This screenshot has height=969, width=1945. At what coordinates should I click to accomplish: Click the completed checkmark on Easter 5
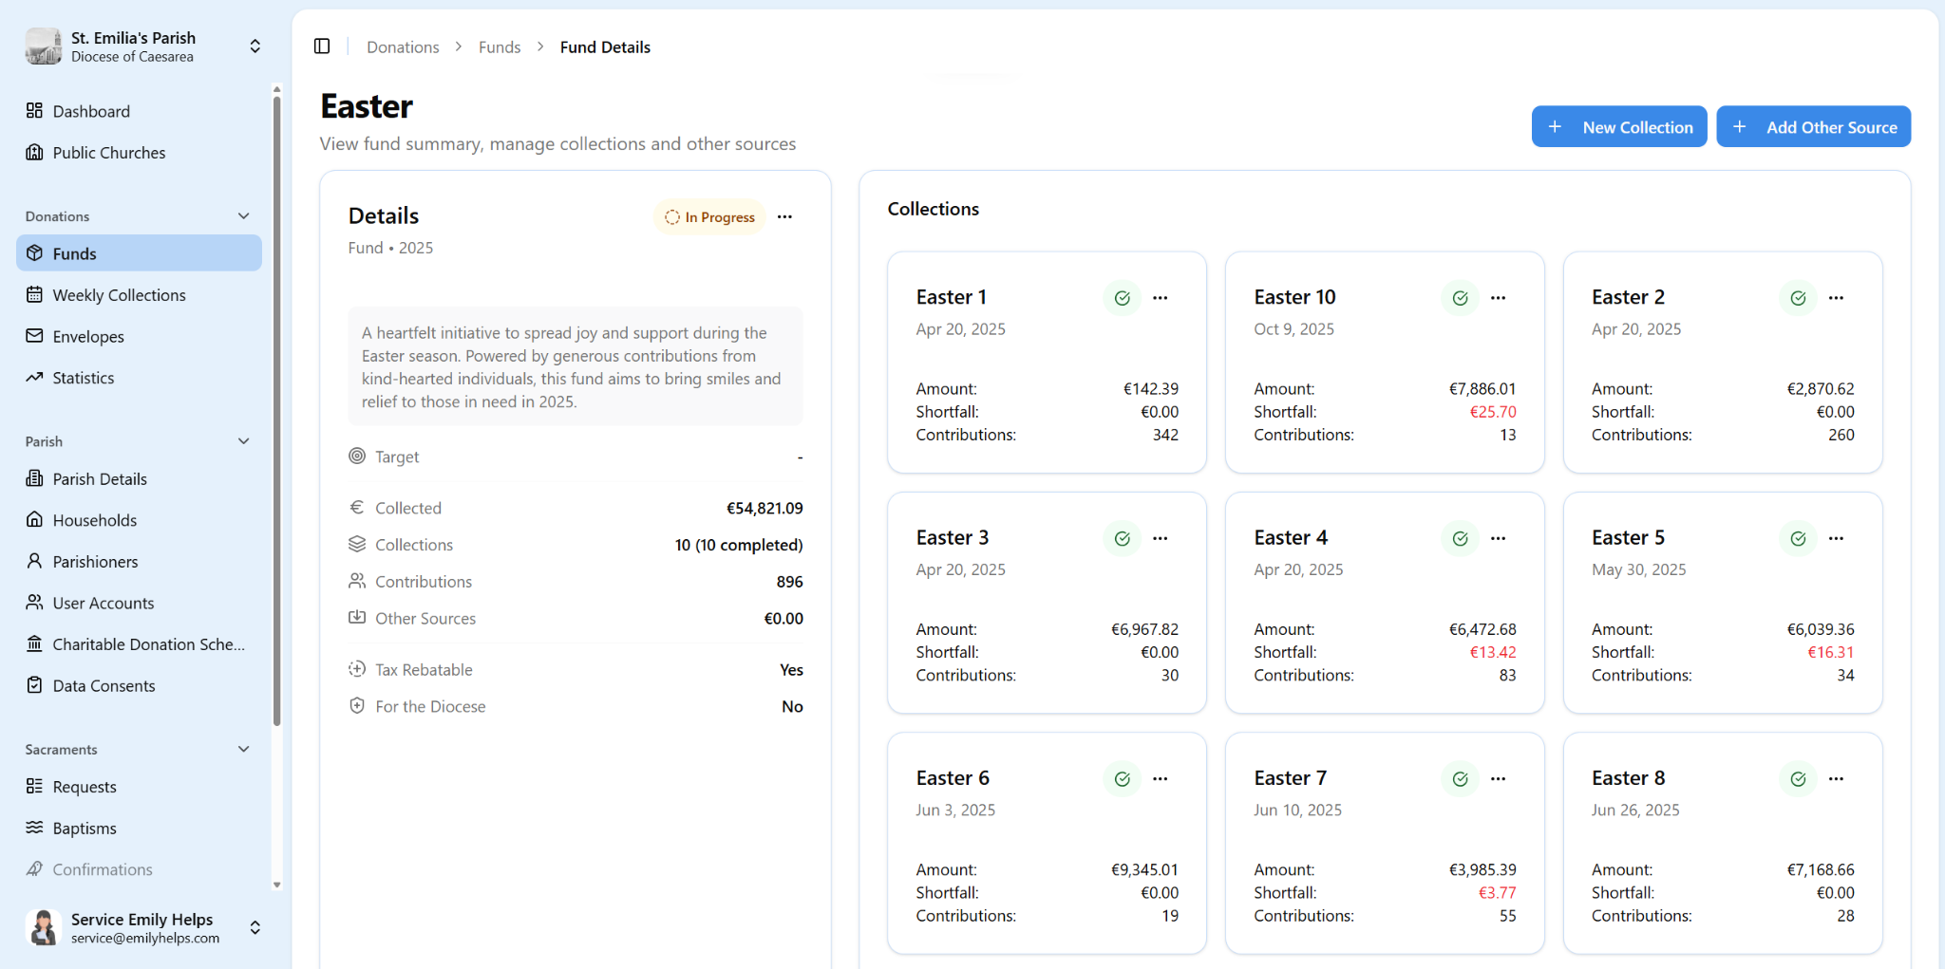click(1797, 538)
